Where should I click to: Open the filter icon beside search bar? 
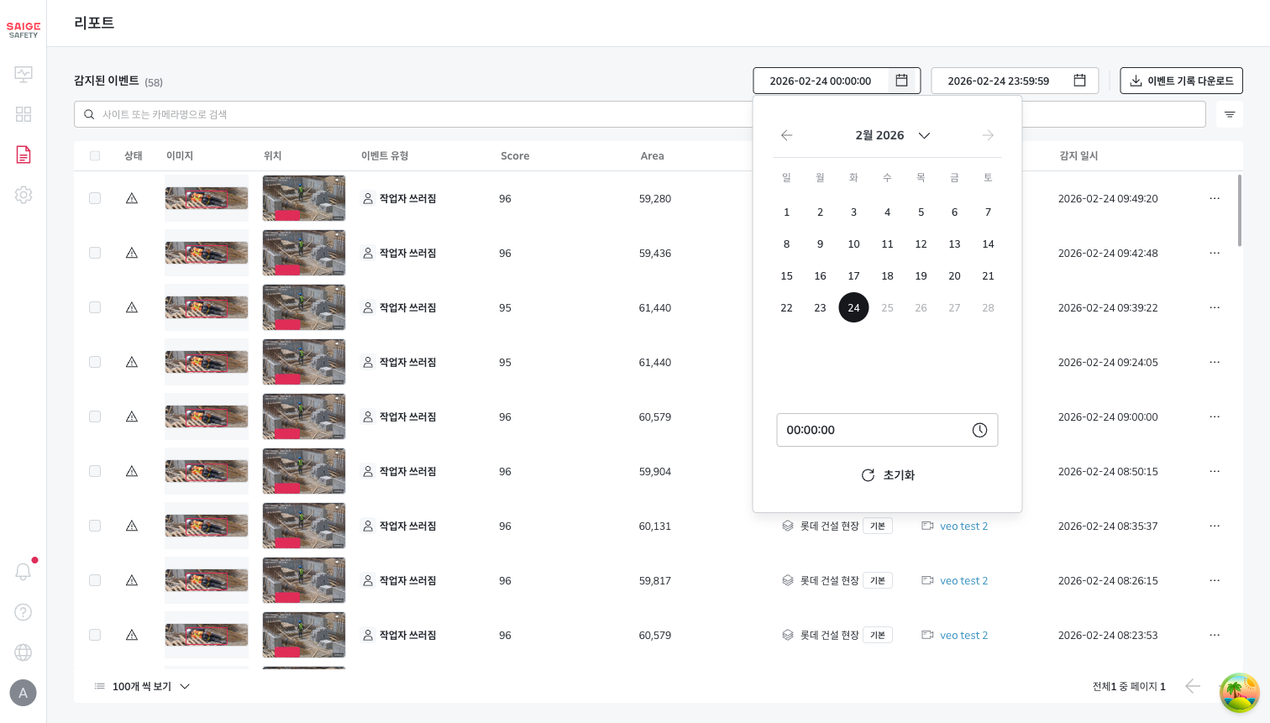click(1230, 114)
